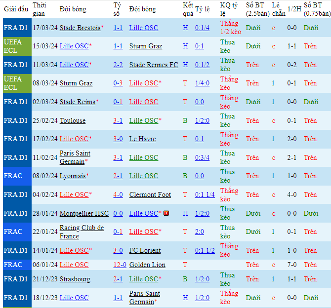This screenshot has height=308, width=331.
Task: Open the 4-0 score against Clermont Foot
Action: (x=118, y=194)
